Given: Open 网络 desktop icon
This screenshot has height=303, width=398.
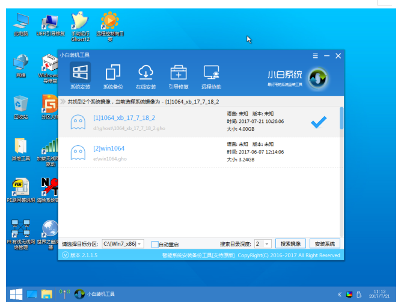Looking at the screenshot, I should click(21, 66).
